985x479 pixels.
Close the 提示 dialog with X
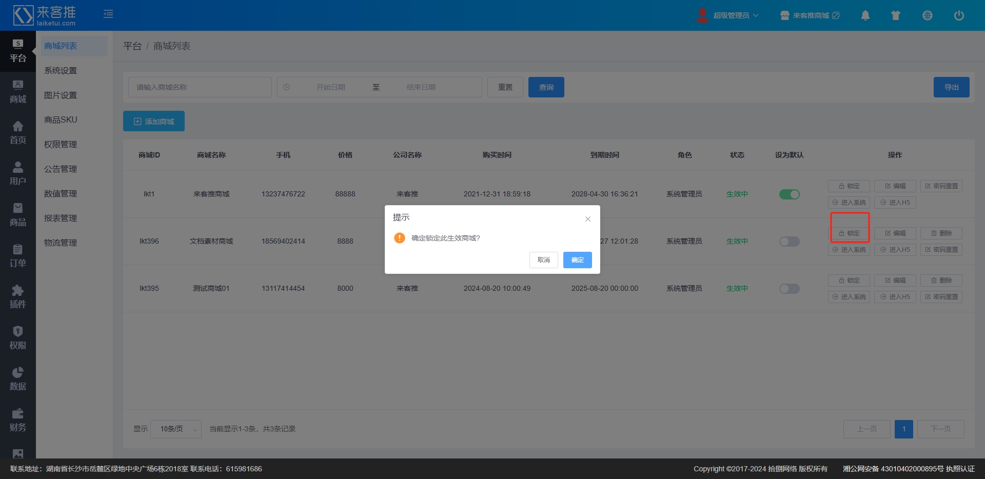click(587, 219)
